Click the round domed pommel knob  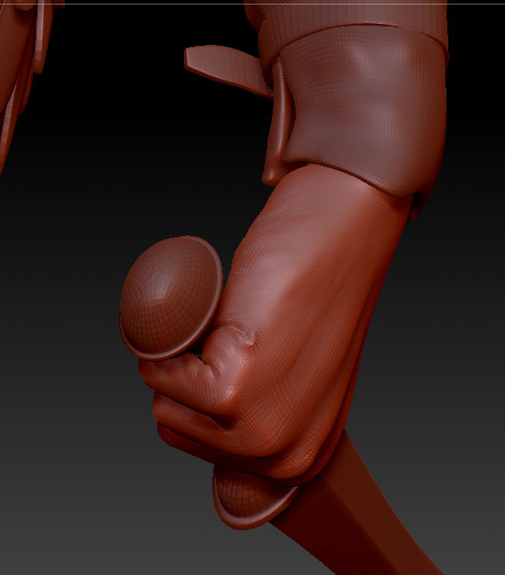click(x=167, y=293)
